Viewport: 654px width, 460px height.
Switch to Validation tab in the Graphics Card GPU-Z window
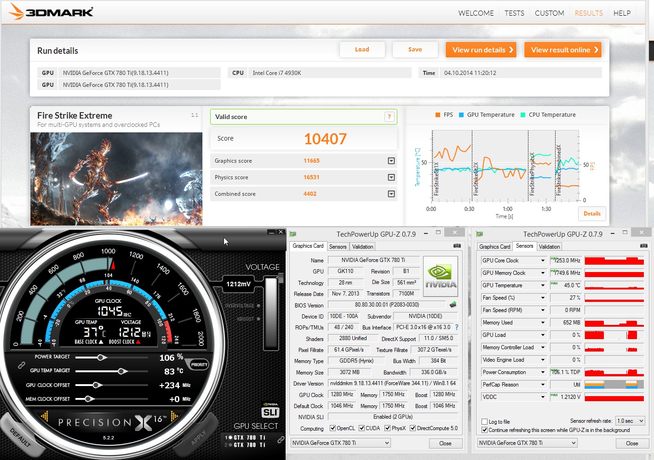click(x=363, y=247)
